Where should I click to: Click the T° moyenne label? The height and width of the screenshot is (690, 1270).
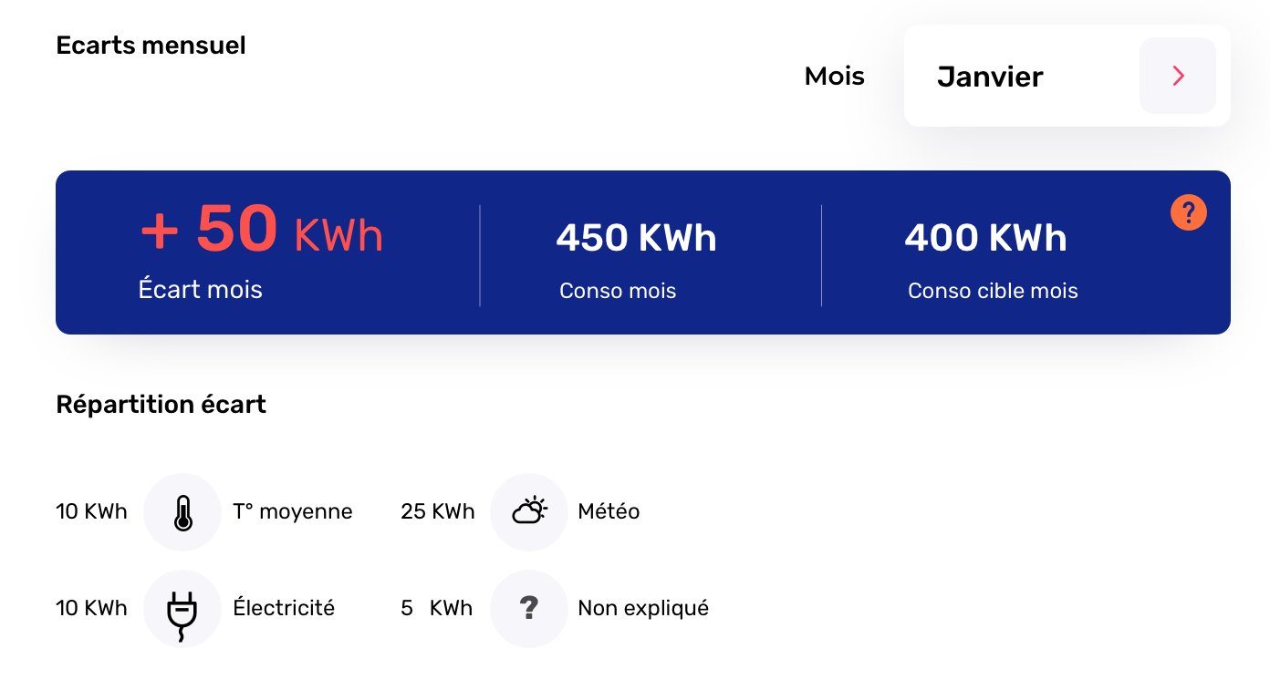(293, 512)
